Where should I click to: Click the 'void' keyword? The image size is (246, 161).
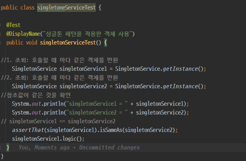31,43
